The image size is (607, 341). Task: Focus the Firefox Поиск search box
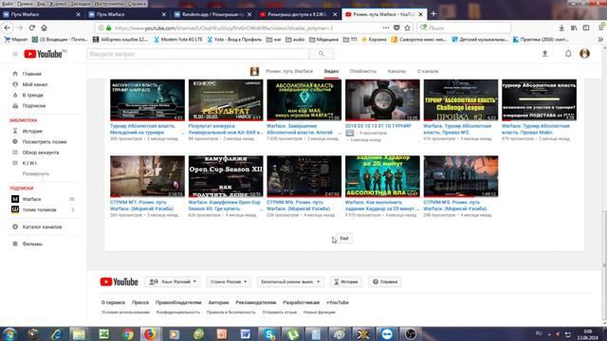coord(464,27)
